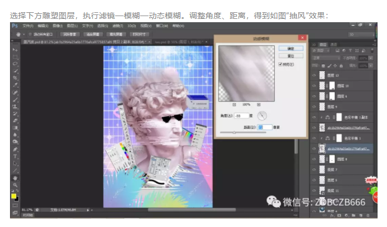Select the Line shape tool
Viewport: 387px width, 227px height.
coord(15,170)
